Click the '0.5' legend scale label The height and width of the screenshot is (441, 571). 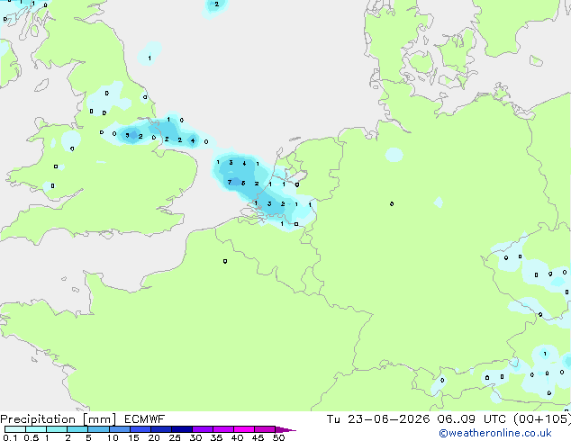point(32,437)
